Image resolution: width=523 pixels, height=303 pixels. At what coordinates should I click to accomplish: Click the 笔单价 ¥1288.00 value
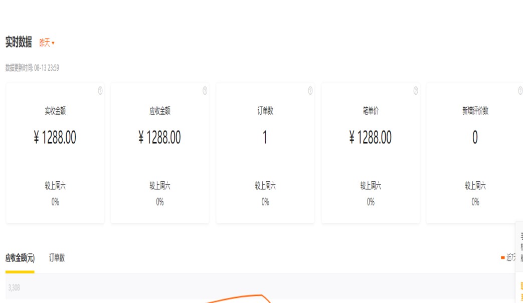[371, 138]
